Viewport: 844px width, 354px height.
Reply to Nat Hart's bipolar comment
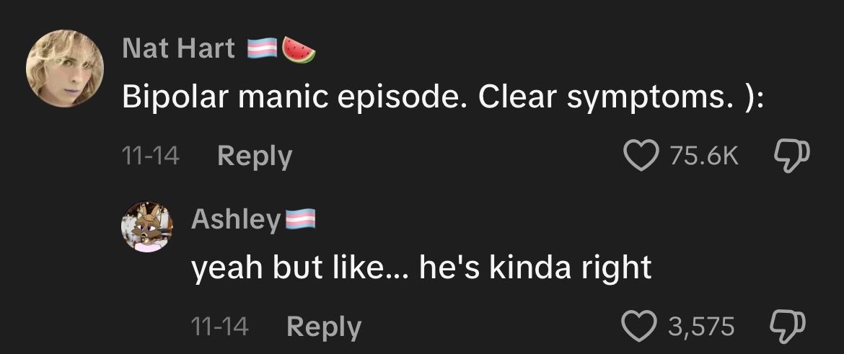[255, 156]
